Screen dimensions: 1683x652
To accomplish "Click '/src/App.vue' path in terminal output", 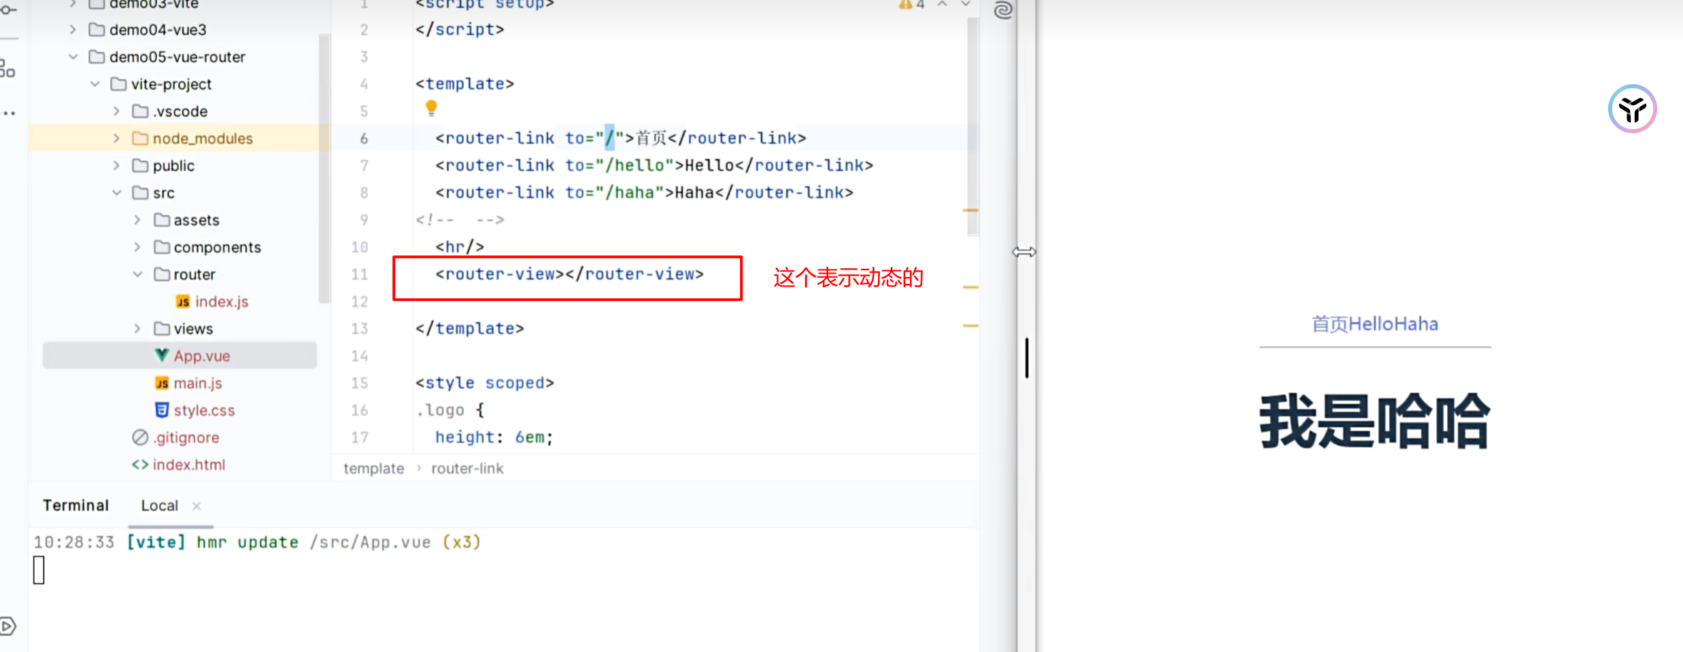I will 370,542.
